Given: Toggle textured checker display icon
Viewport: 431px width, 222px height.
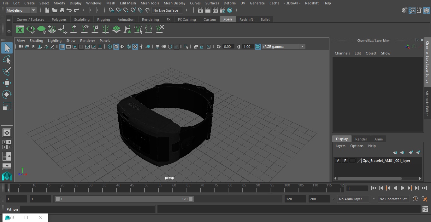Looking at the screenshot, I should [135, 47].
